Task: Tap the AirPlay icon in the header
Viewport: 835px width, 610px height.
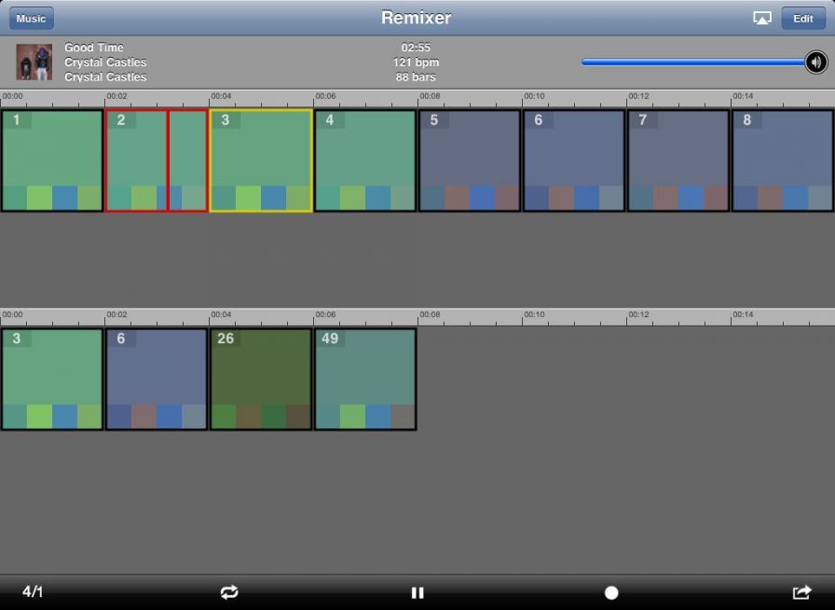Action: point(761,19)
